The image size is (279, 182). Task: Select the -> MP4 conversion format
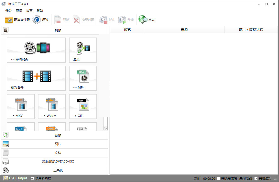tap(83, 78)
